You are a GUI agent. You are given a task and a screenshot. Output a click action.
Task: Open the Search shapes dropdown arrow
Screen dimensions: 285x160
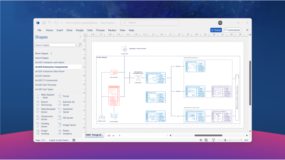[77, 45]
